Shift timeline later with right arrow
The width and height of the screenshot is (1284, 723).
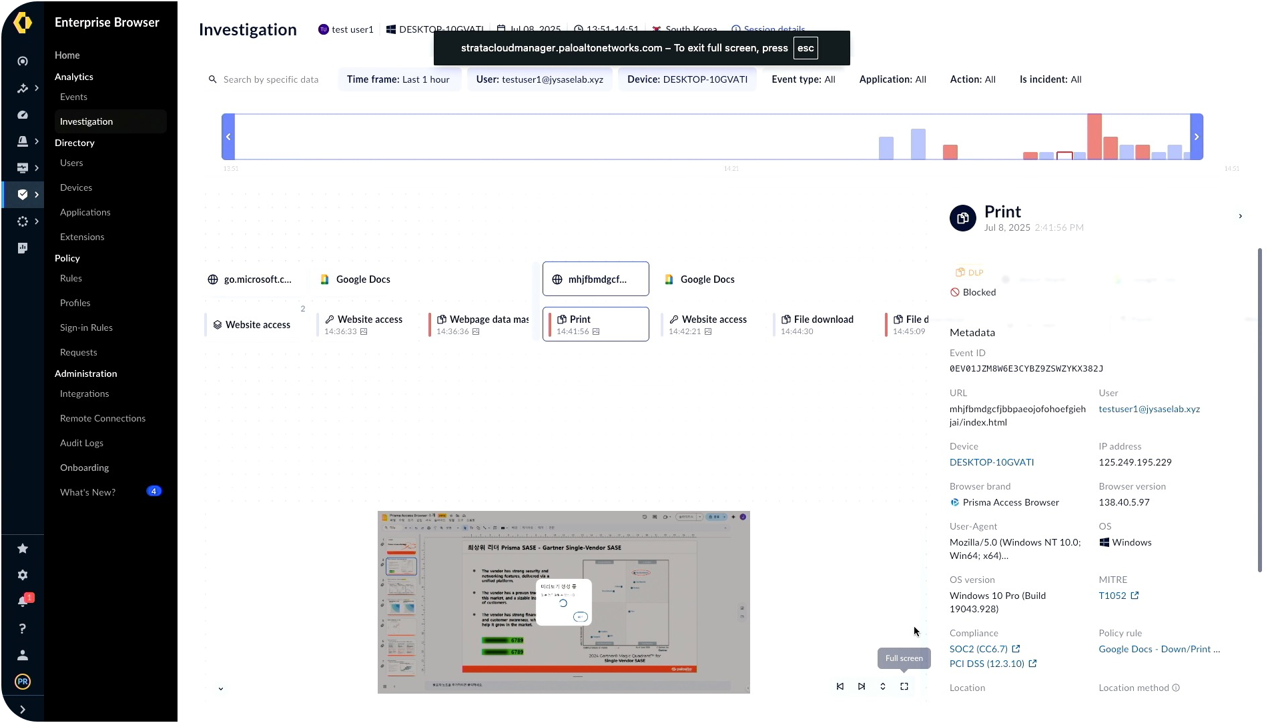click(1197, 137)
